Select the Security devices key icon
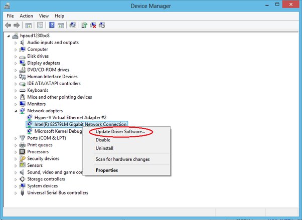 [23, 158]
